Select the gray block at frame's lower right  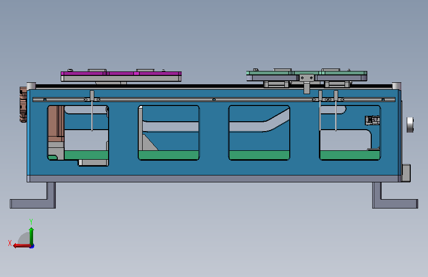click(406, 173)
